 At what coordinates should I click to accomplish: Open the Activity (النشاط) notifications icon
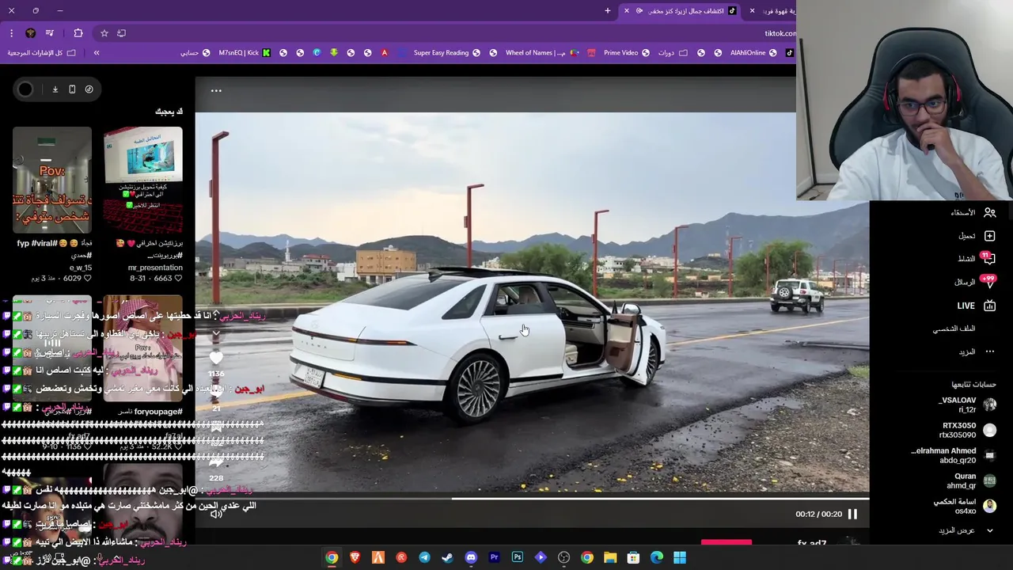point(988,258)
